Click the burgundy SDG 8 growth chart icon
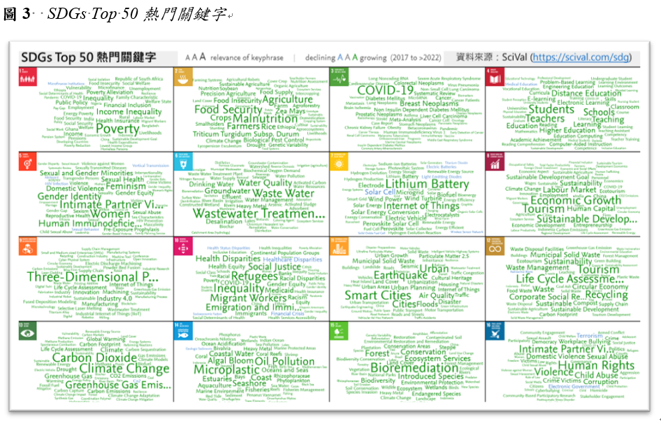 pos(495,162)
